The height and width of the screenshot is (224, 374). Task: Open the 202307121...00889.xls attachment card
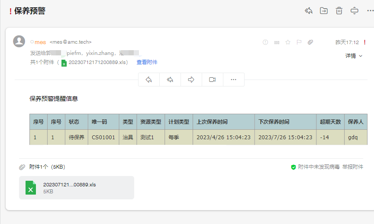(76, 188)
